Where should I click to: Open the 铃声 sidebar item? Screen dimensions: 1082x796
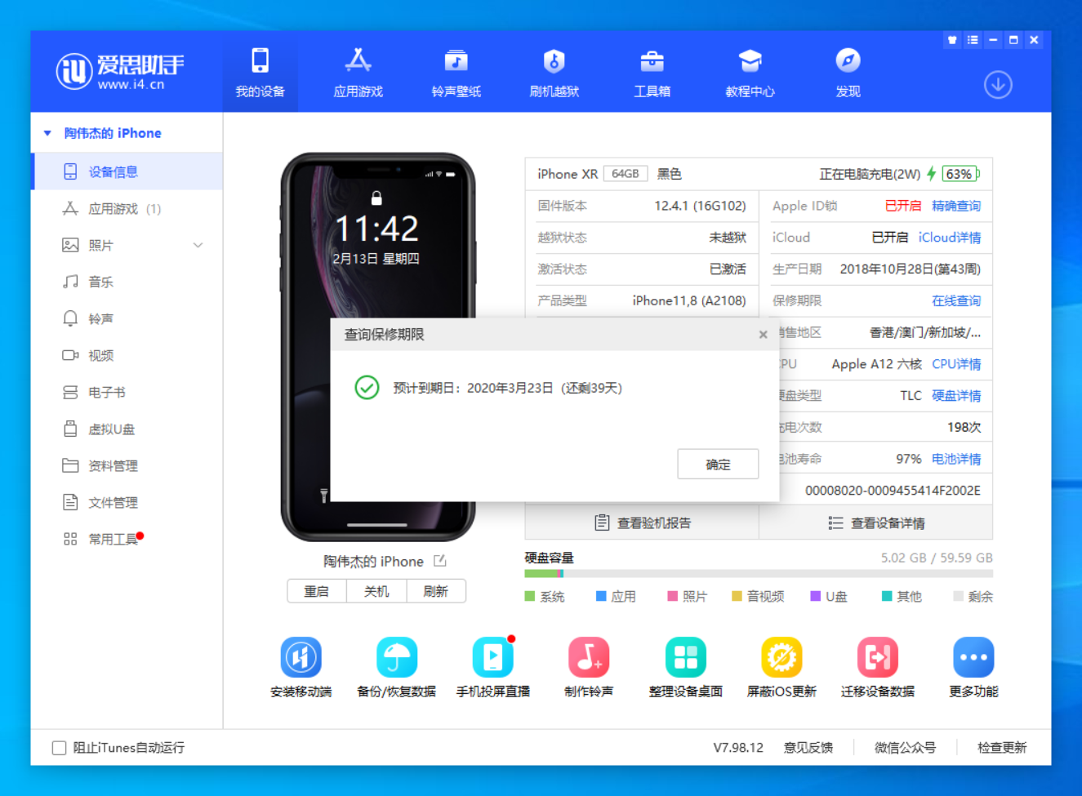click(127, 318)
